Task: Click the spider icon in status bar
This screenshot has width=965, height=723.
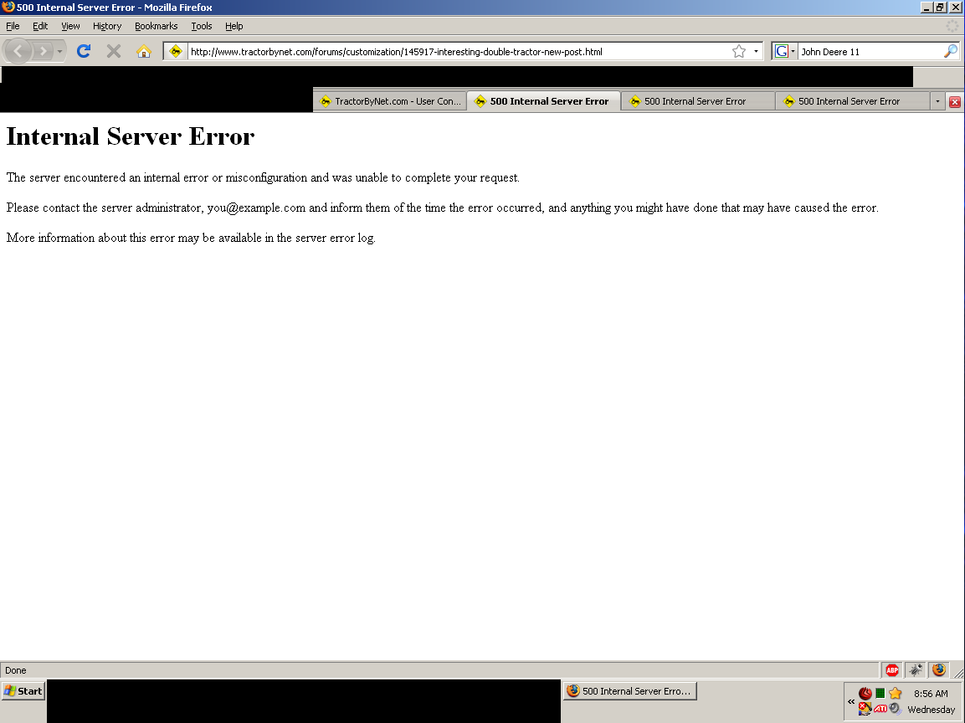Action: point(916,670)
